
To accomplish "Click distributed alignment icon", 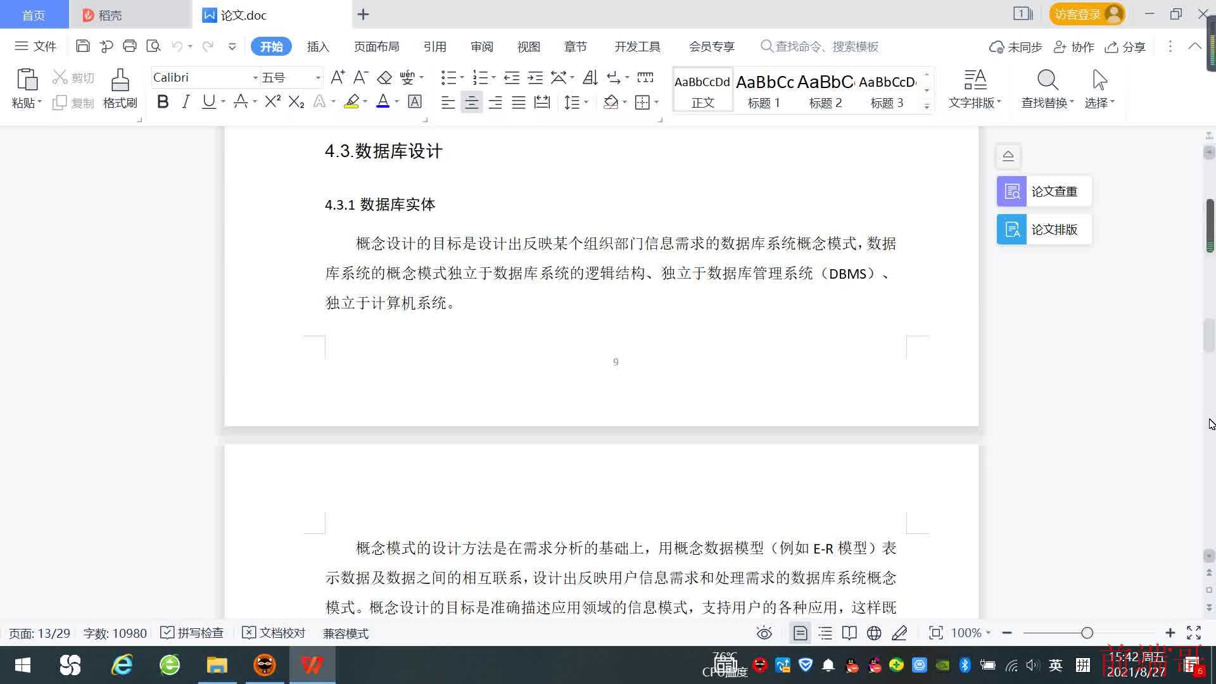I will pos(542,102).
